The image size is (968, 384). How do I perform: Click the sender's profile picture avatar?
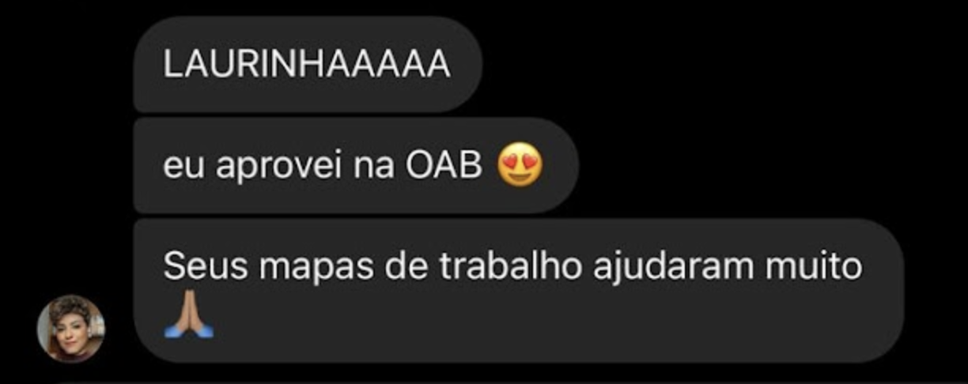coord(71,328)
